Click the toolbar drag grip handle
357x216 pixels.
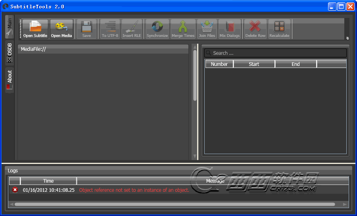pos(21,29)
